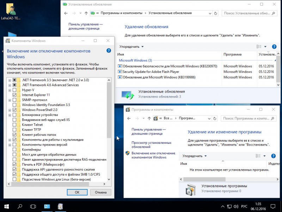
Task: Expand Блокировка устройства node
Action: pyautogui.click(x=10, y=115)
